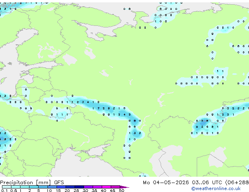
Task: Click the legend label '15'
Action: tap(58, 190)
